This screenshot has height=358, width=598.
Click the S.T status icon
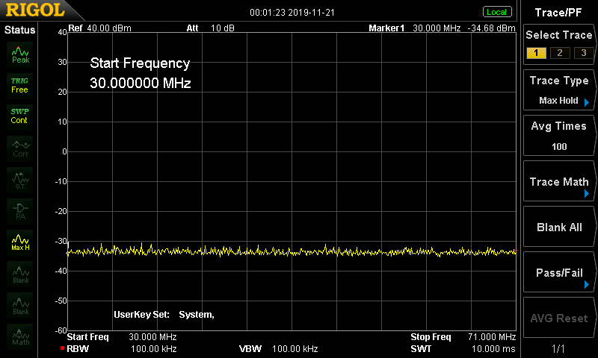[x=20, y=179]
